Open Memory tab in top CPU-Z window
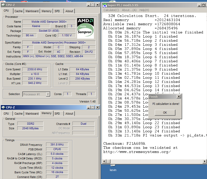This screenshot has height=179, width=207. point(47,11)
